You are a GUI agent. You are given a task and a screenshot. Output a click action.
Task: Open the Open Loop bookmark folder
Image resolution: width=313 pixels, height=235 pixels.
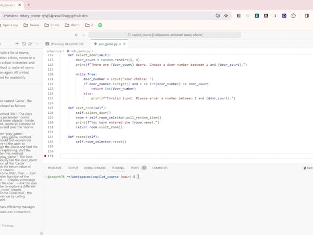pyautogui.click(x=9, y=25)
